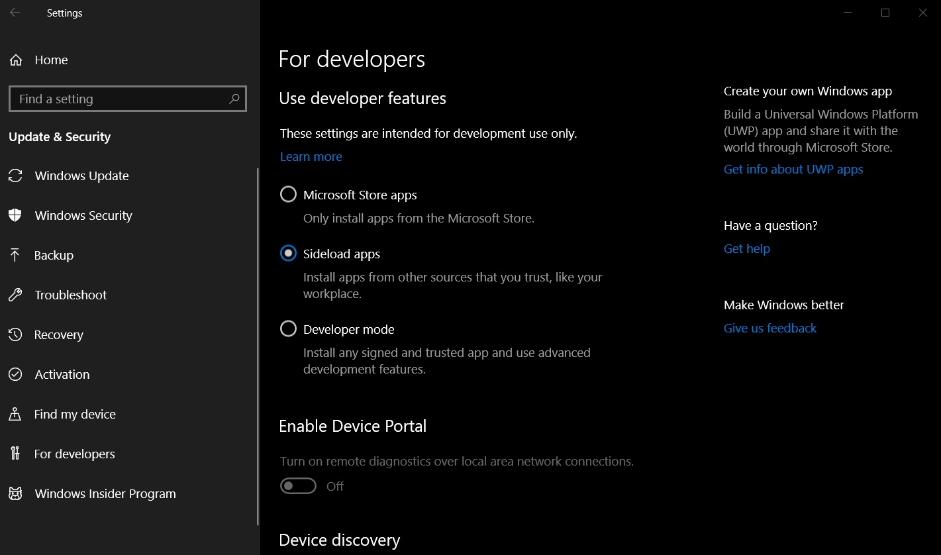941x555 pixels.
Task: Click the Windows Update sync icon
Action: (x=15, y=176)
